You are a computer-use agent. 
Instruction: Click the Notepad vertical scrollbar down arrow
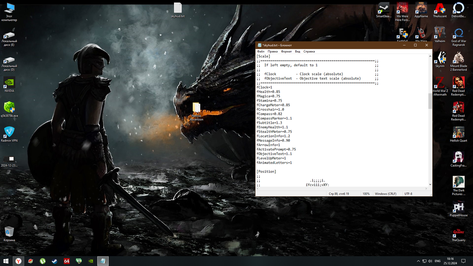430,184
